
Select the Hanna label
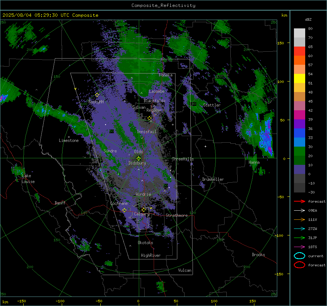(254, 162)
